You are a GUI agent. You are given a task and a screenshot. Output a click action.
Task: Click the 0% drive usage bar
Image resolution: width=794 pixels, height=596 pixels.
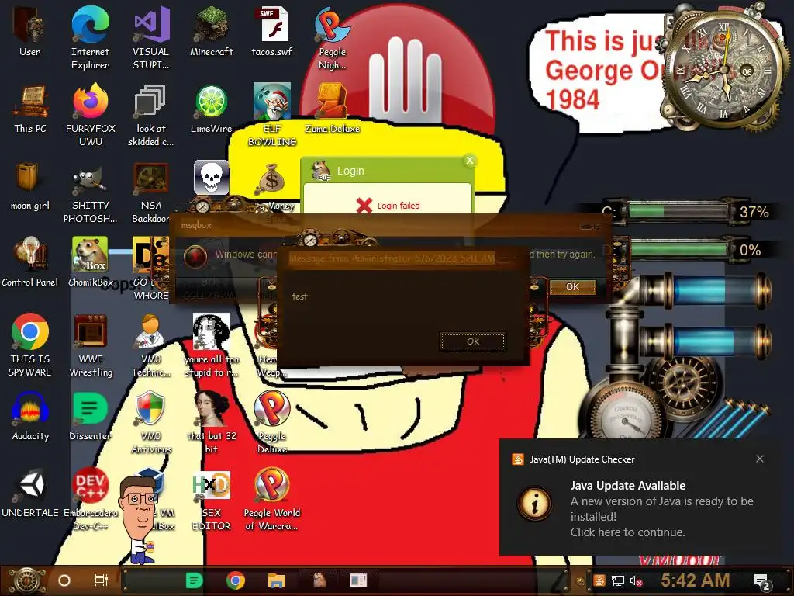point(678,249)
